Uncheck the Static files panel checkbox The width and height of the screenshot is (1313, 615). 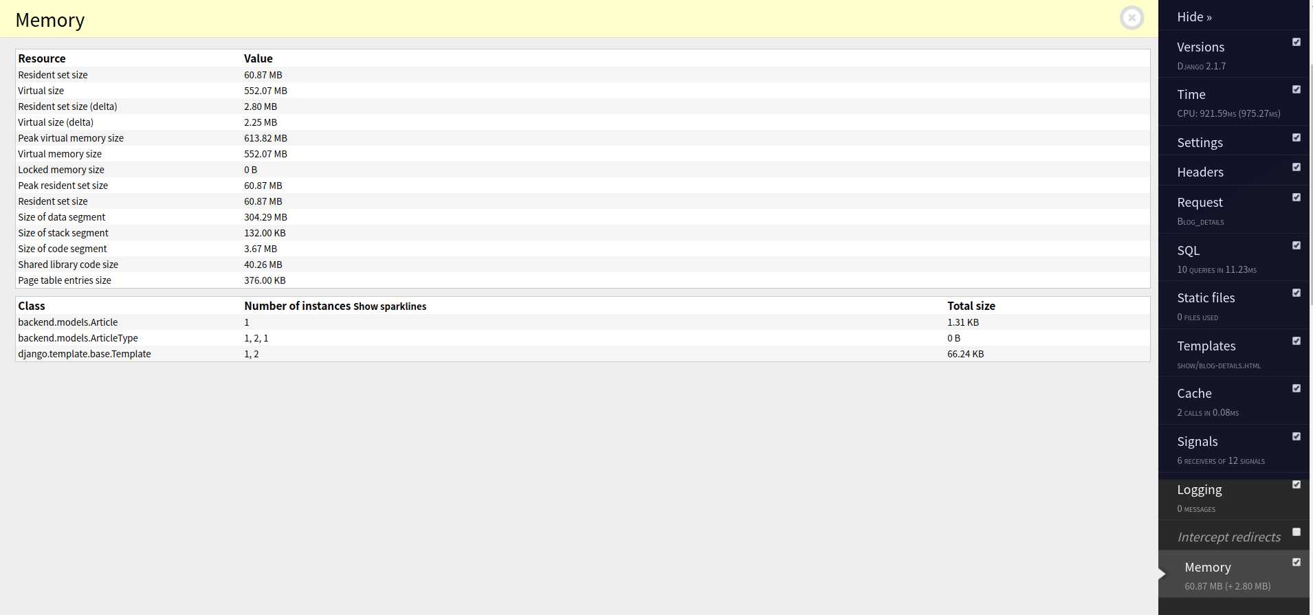click(x=1297, y=293)
